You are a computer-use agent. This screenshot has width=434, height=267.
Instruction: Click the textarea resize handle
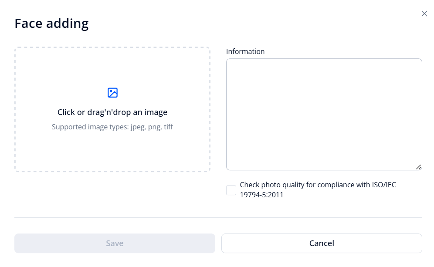[418, 167]
